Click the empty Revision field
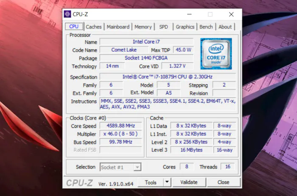This screenshot has height=196, width=297. [224, 93]
